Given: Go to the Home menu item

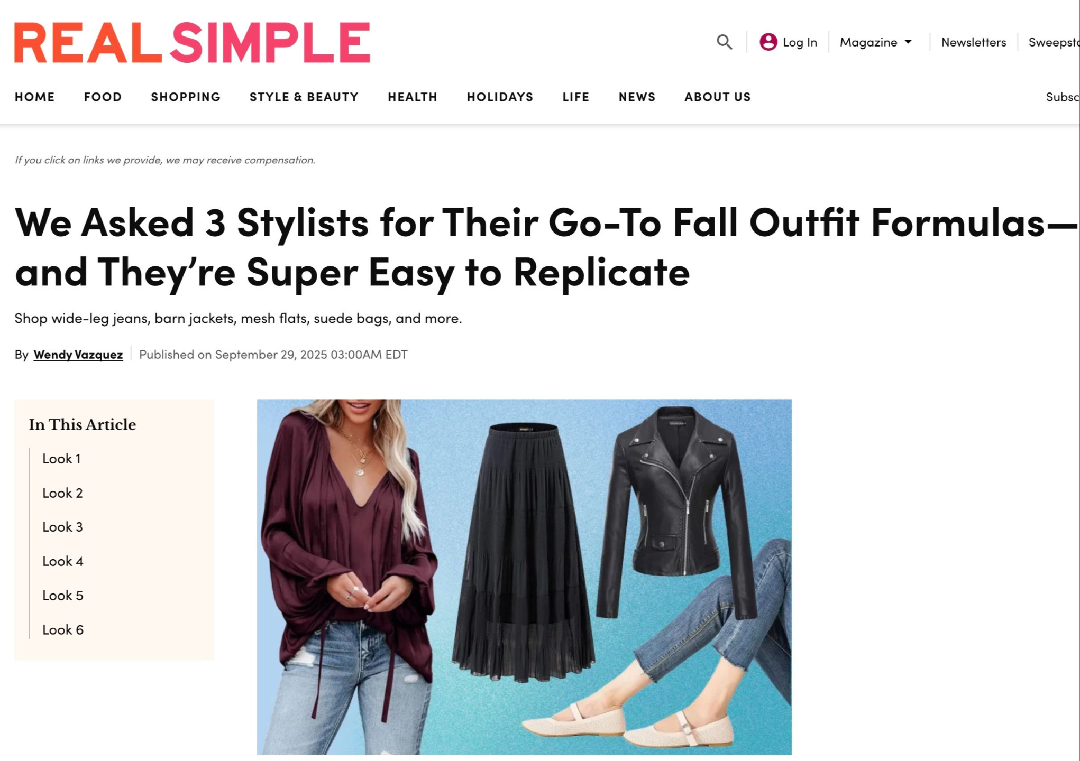Looking at the screenshot, I should (x=35, y=97).
